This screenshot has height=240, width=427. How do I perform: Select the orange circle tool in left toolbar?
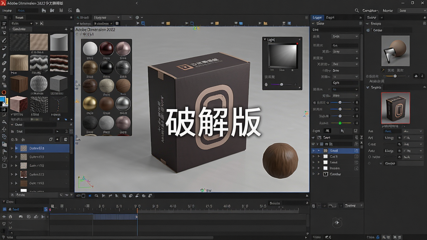(4, 92)
